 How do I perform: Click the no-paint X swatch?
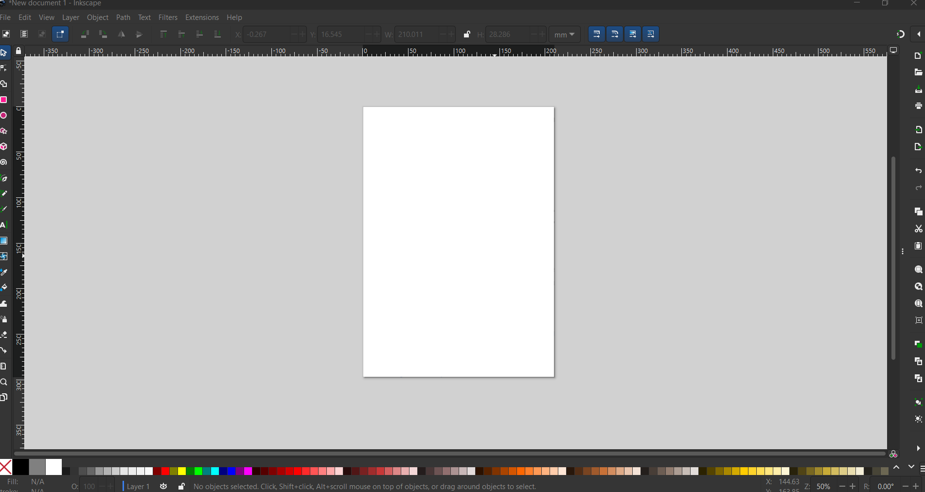[6, 467]
